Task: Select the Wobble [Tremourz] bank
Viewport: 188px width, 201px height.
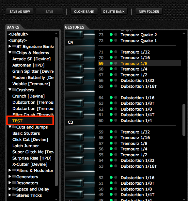Action: 31,84
